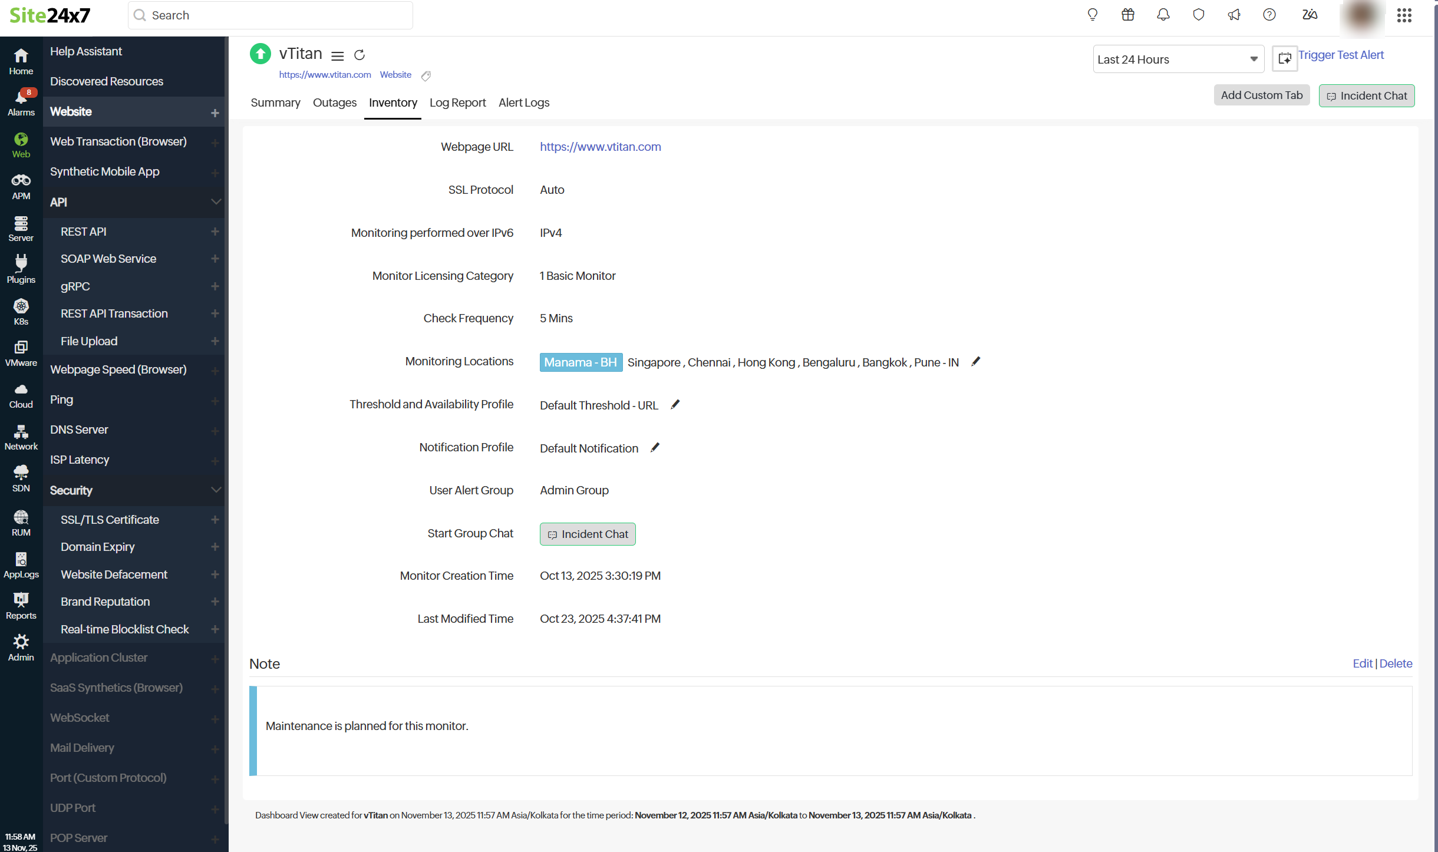Open the K8s monitoring section
Screen dimensions: 1438x852
click(x=21, y=311)
